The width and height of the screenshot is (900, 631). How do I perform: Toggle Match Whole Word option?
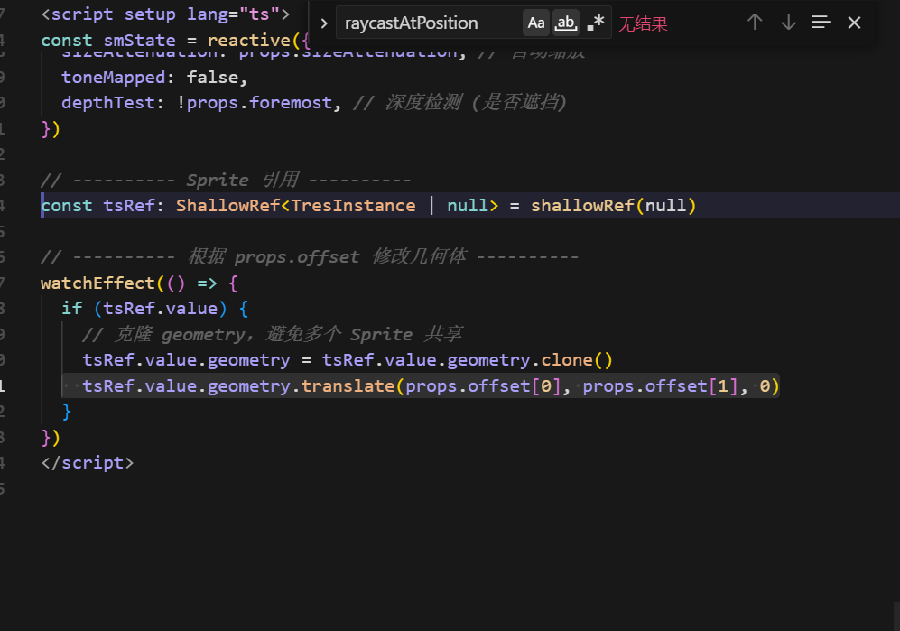pos(566,23)
